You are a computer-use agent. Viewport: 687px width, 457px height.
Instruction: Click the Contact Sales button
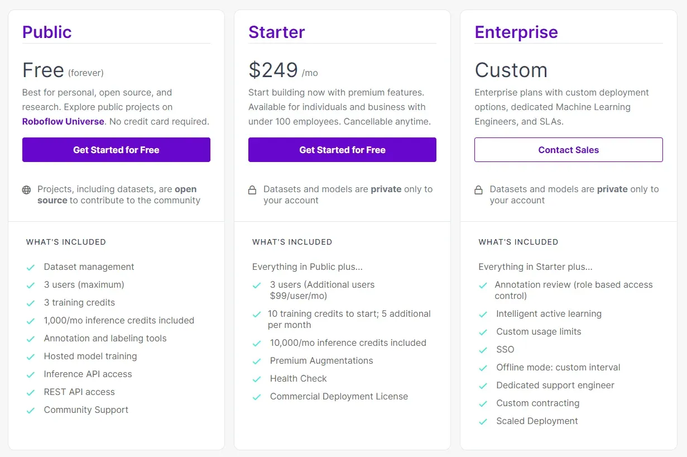568,150
